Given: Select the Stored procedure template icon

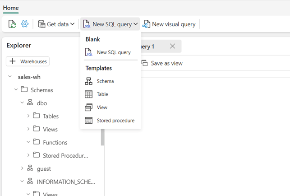Looking at the screenshot, I should pyautogui.click(x=89, y=121).
